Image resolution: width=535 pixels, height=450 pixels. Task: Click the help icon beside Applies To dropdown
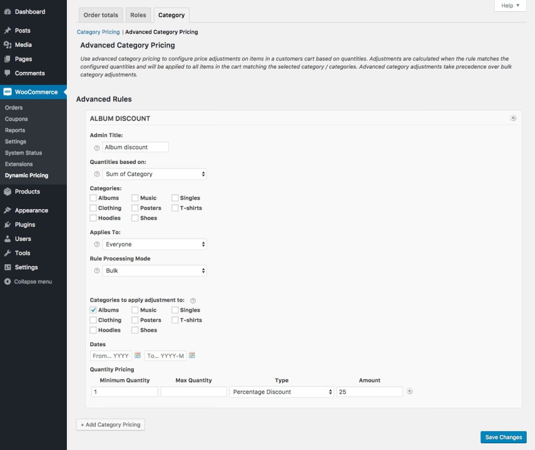(x=97, y=245)
